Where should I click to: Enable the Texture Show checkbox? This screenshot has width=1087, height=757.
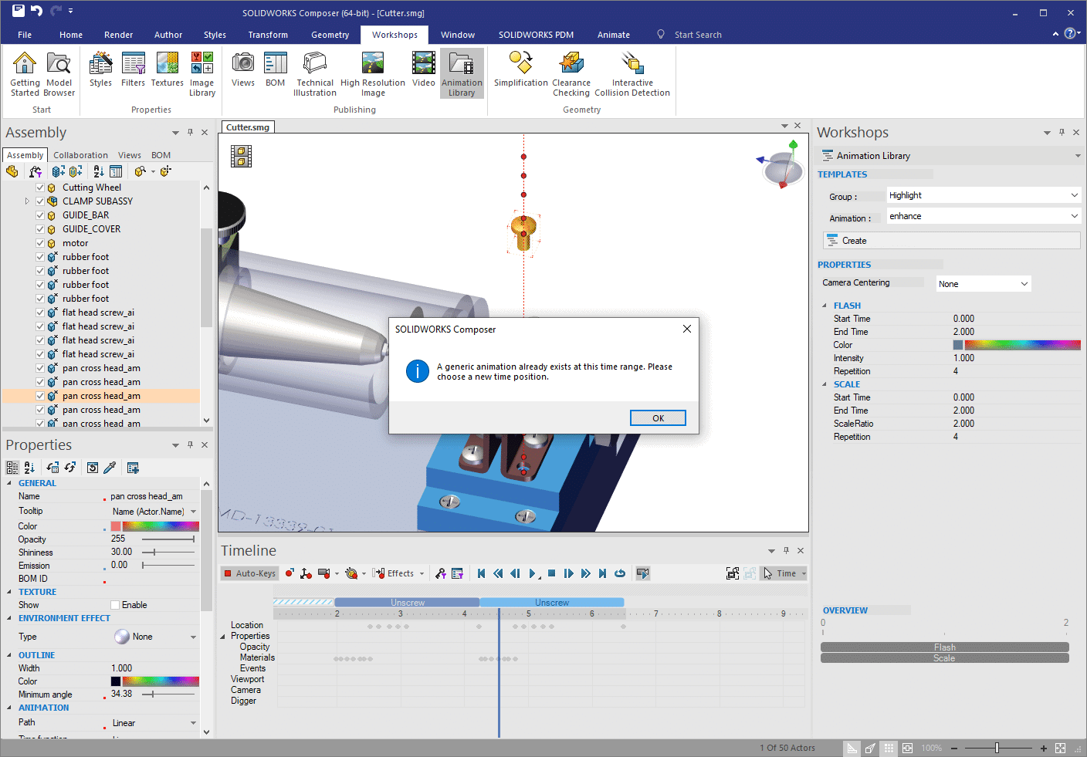click(115, 605)
